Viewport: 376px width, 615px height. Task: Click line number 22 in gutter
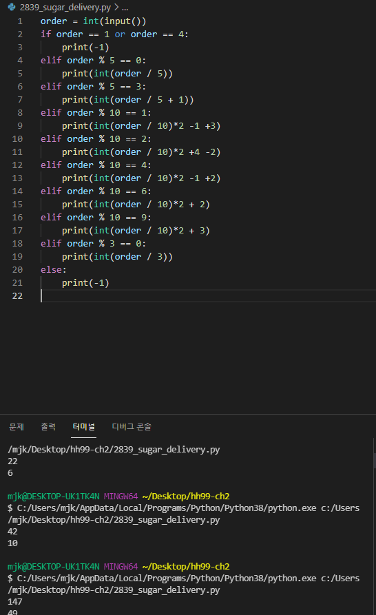17,295
